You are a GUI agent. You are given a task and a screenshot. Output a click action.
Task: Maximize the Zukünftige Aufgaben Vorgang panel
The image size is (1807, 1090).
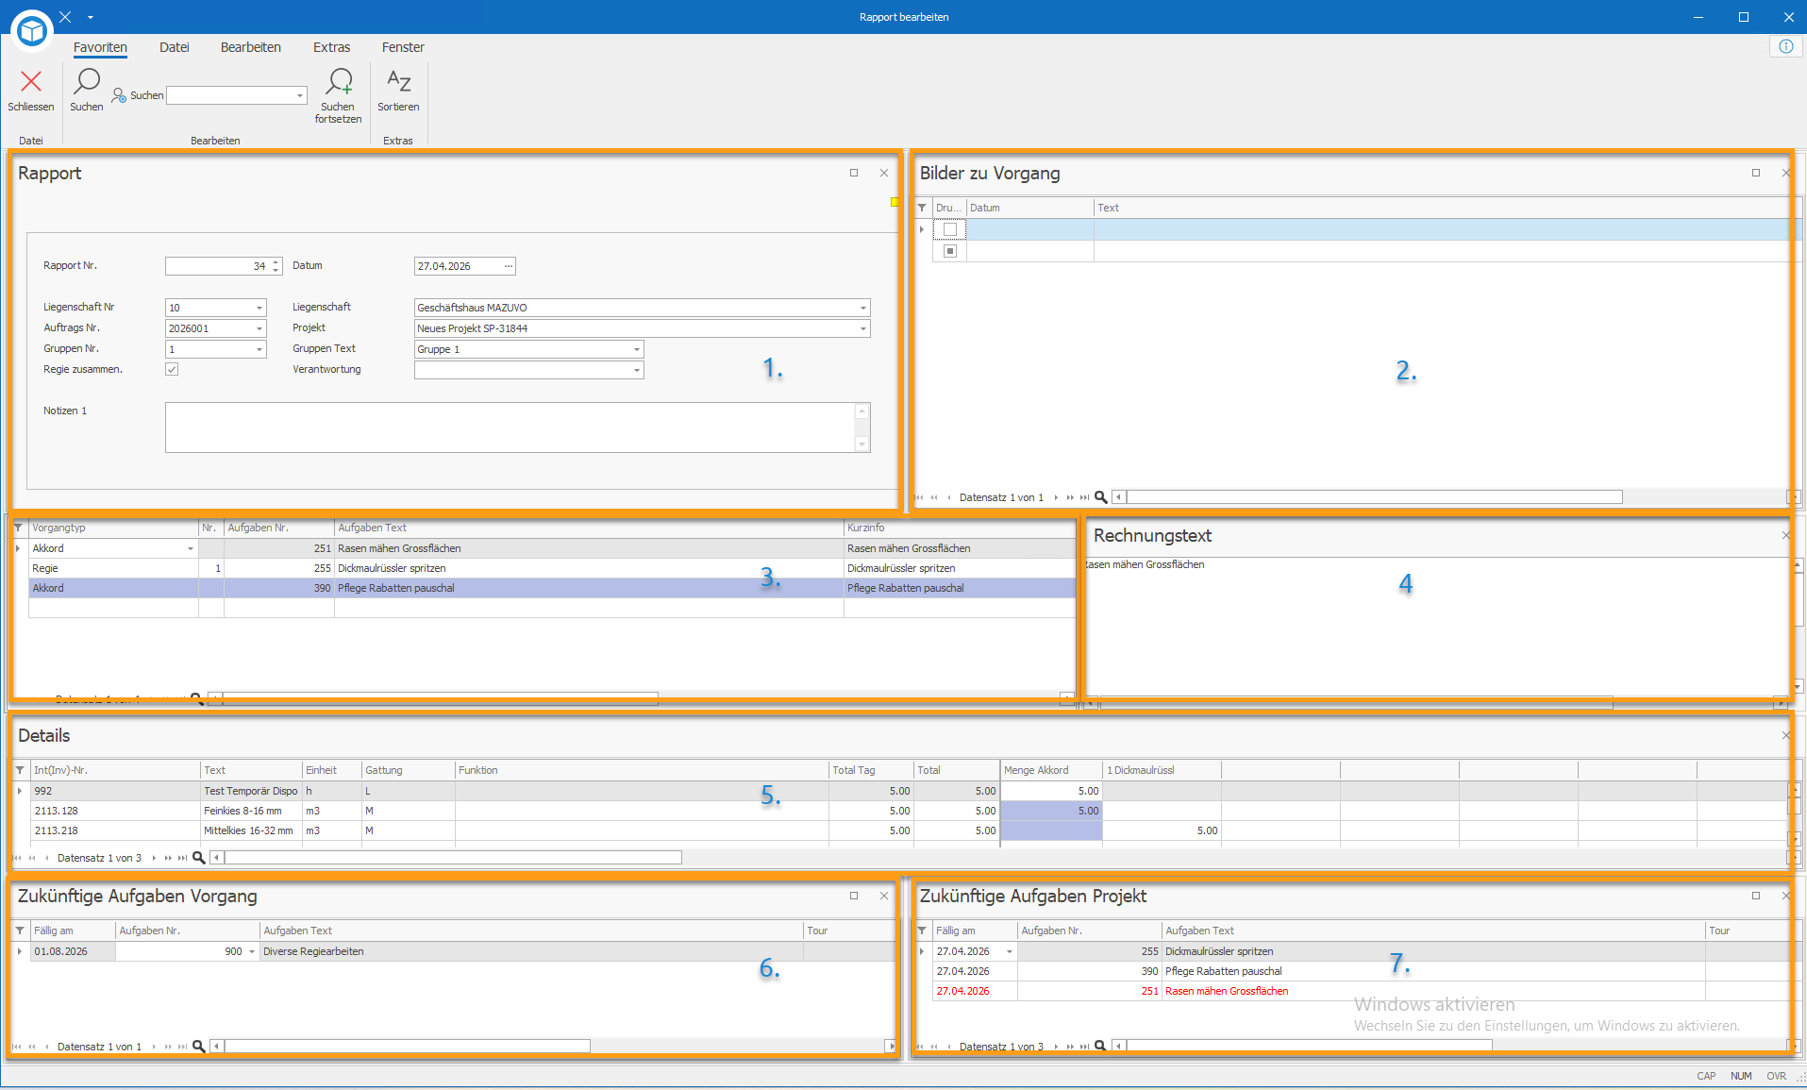[854, 896]
